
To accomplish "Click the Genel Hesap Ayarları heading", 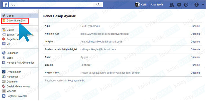I will click(x=60, y=16).
